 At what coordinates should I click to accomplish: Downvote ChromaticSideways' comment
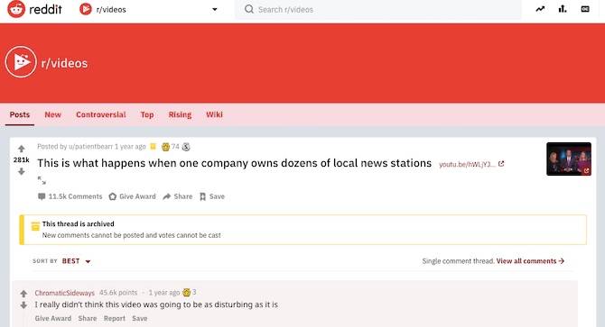[23, 305]
